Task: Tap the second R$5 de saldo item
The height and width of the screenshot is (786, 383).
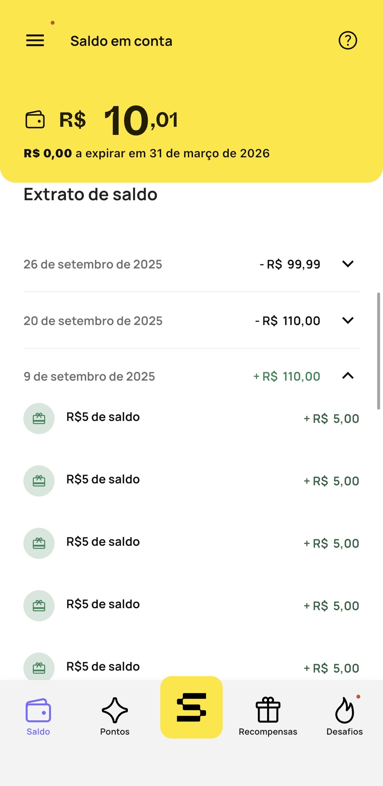Action: point(103,479)
